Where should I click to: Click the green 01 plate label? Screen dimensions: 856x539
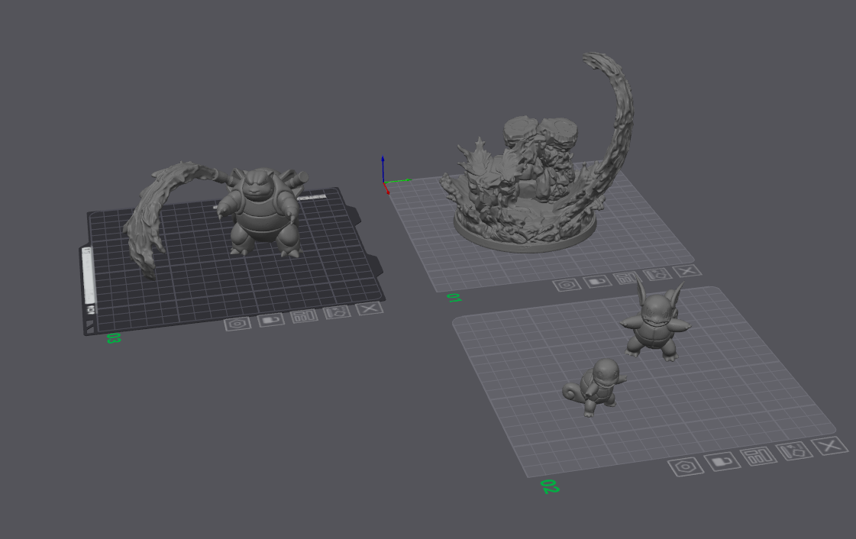[x=454, y=298]
